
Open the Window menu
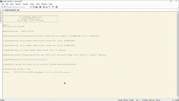[x=44, y=4]
